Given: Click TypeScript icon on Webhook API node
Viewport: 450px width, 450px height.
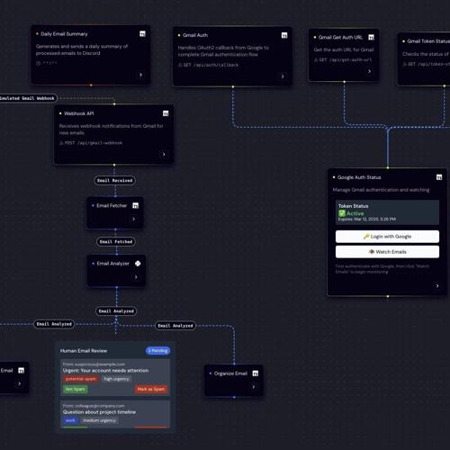Looking at the screenshot, I should click(166, 113).
